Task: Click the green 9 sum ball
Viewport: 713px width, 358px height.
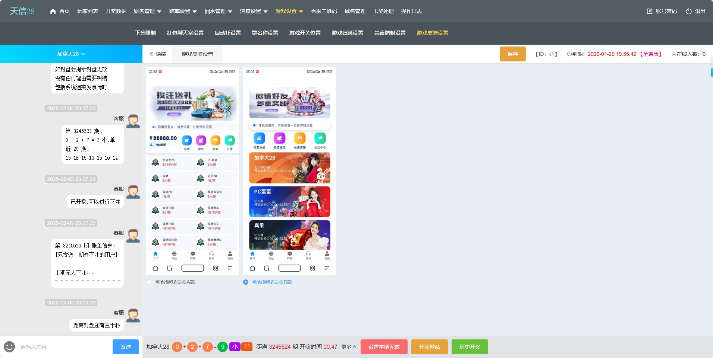Action: tap(223, 347)
